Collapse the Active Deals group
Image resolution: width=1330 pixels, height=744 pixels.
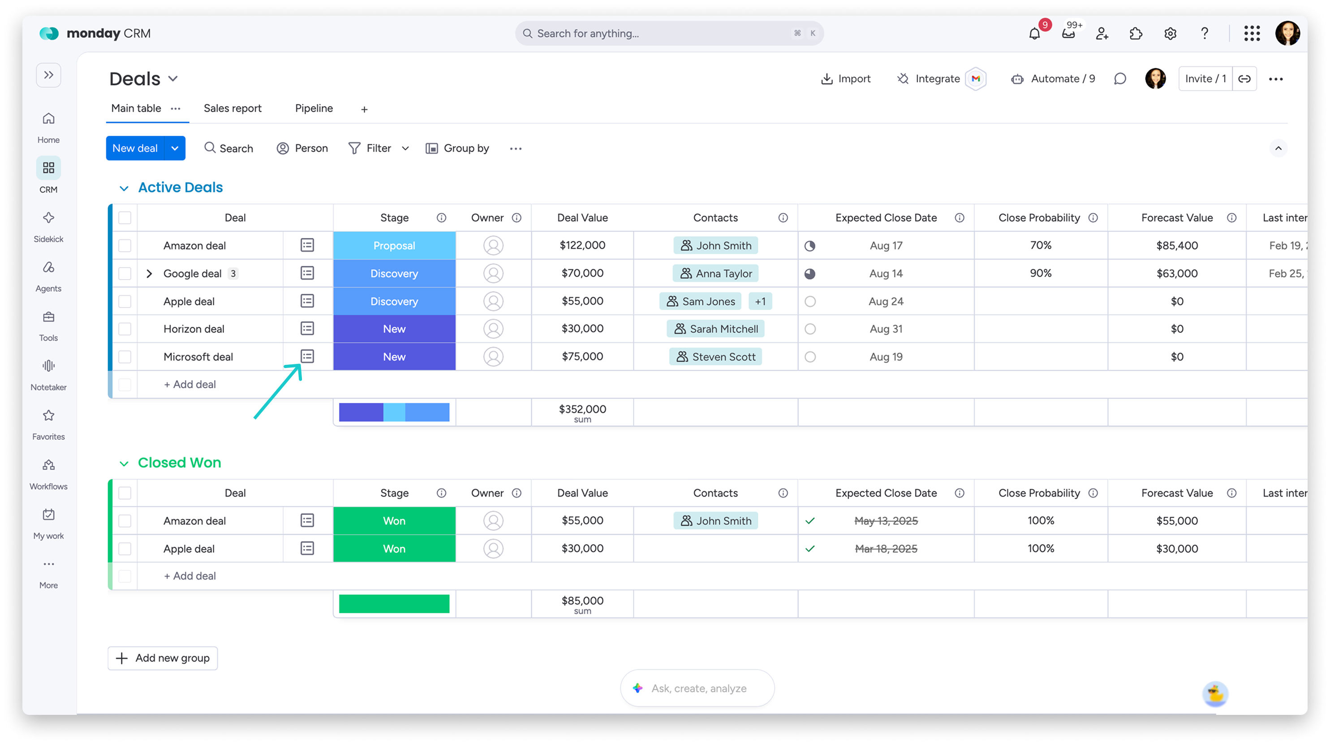(x=124, y=188)
